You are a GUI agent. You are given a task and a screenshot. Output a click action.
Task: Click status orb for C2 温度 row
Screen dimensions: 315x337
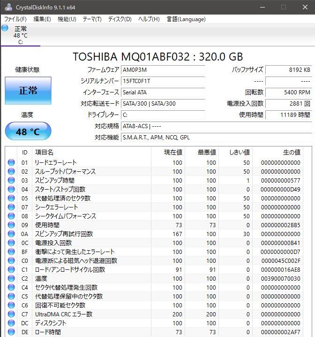coord(11,278)
